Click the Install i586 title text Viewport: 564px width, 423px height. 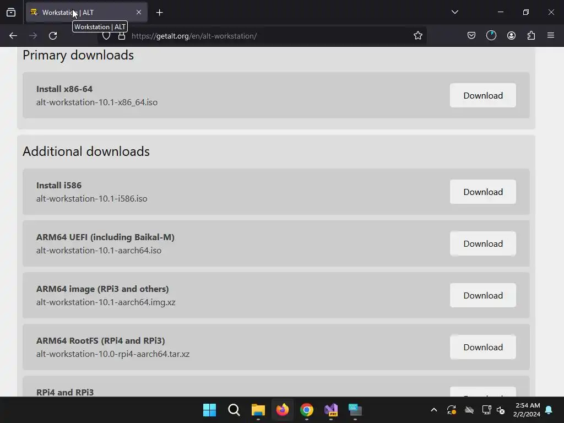58,185
